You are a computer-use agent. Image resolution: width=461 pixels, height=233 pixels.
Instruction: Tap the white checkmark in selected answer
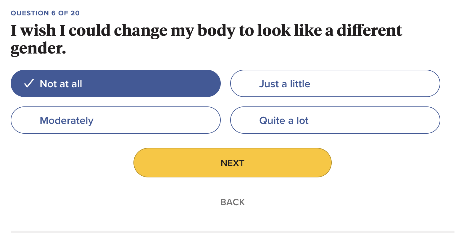pyautogui.click(x=29, y=84)
